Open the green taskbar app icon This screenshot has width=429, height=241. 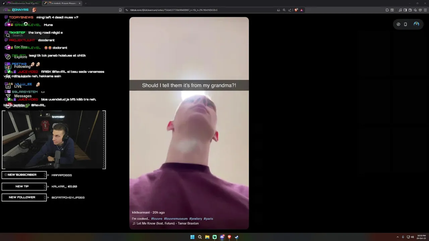point(214,237)
